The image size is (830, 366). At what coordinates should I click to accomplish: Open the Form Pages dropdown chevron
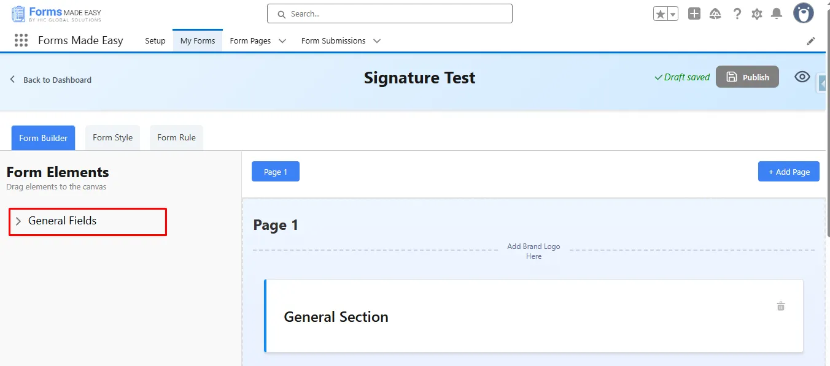click(282, 41)
